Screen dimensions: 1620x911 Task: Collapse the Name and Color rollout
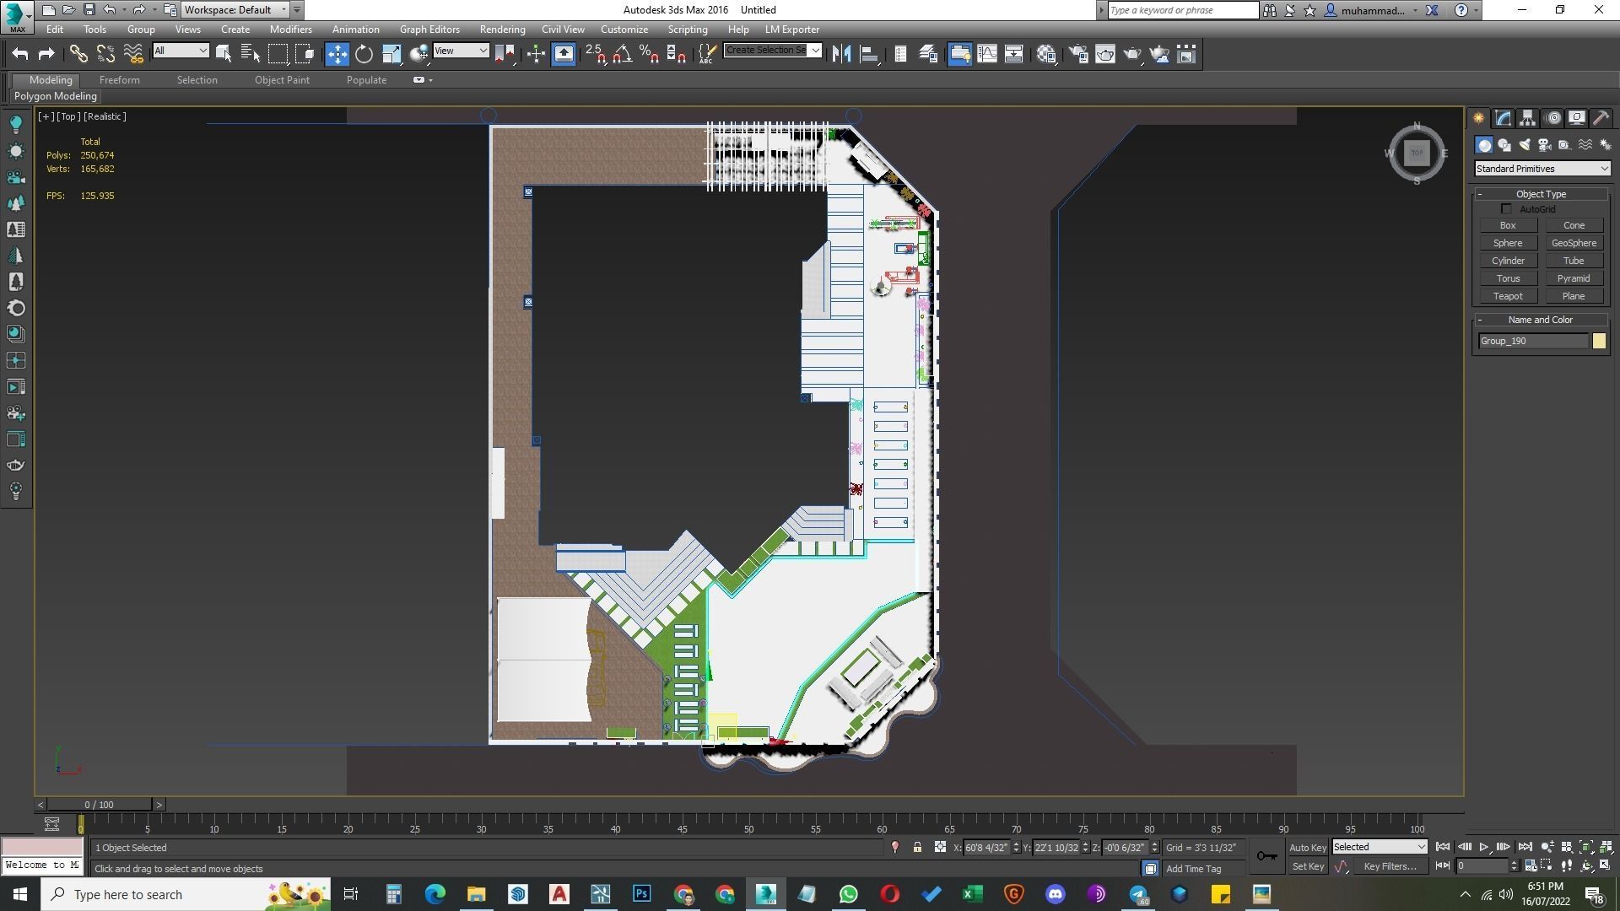1541,320
